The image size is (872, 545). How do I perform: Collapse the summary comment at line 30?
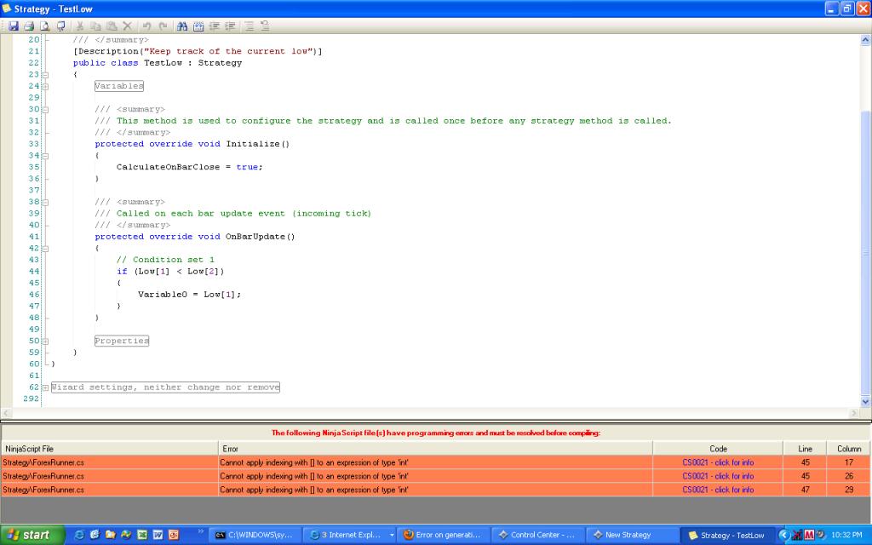[46, 110]
